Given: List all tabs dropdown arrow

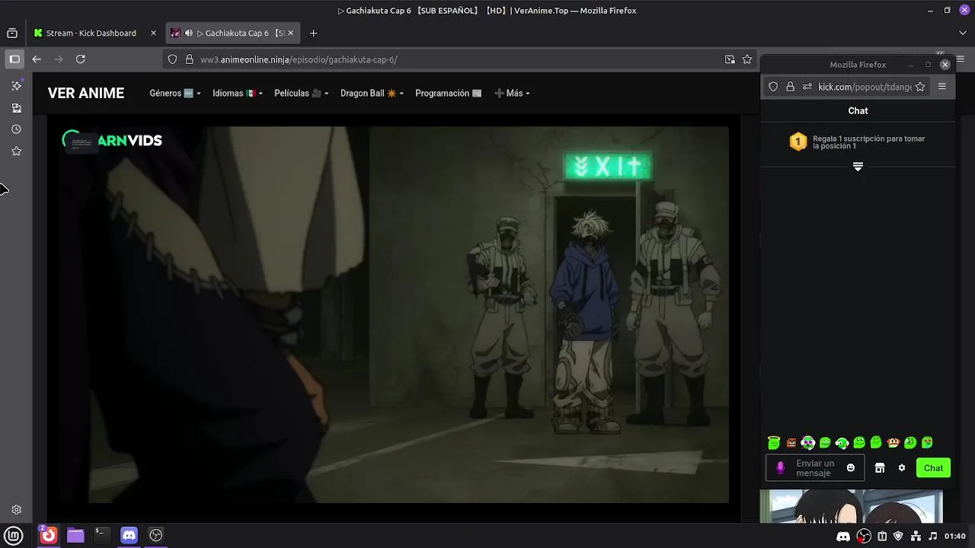Looking at the screenshot, I should point(962,33).
